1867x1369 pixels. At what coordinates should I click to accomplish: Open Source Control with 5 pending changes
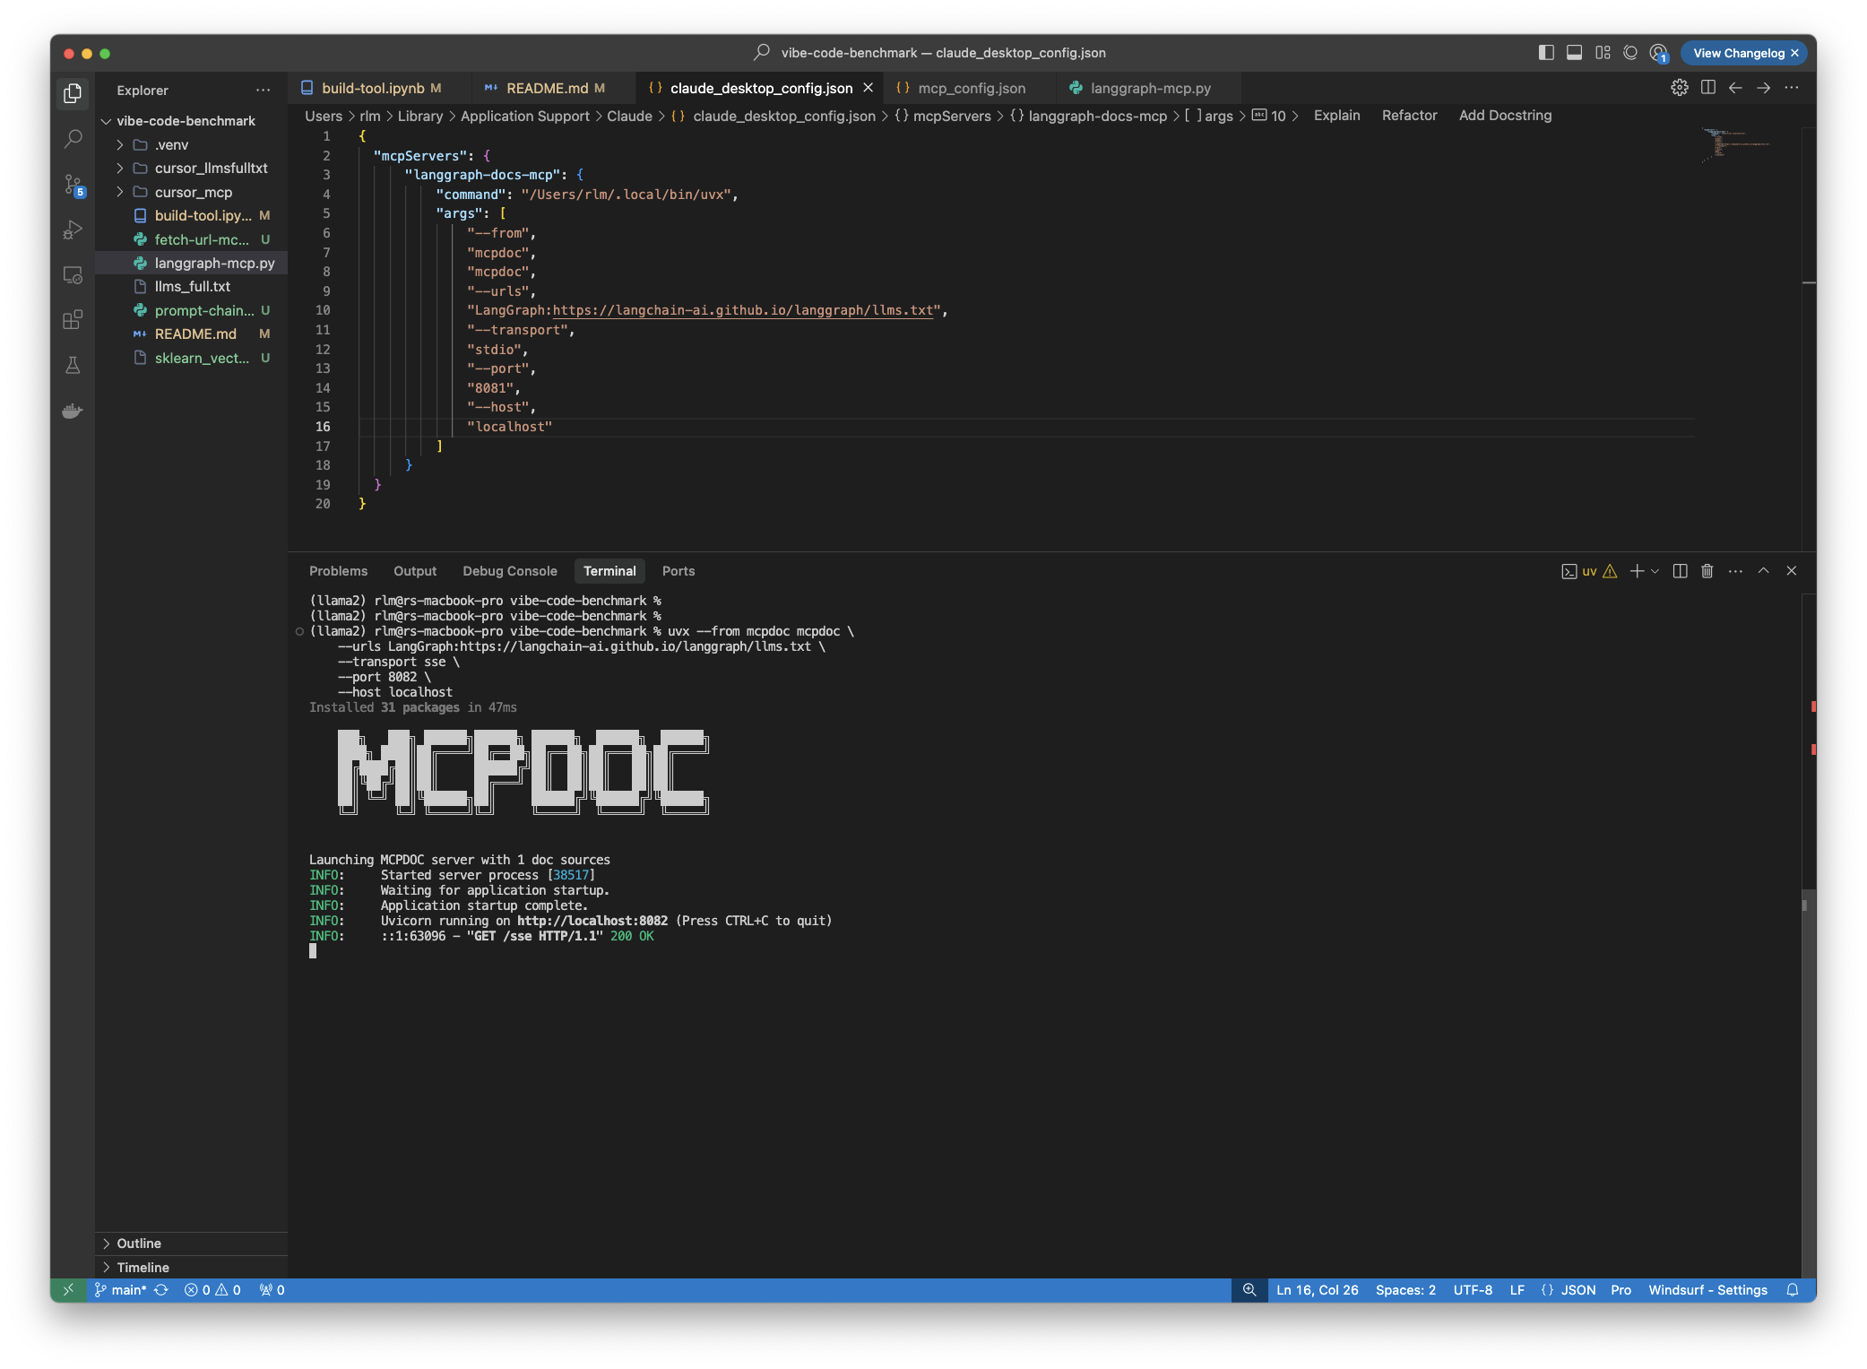(x=73, y=184)
